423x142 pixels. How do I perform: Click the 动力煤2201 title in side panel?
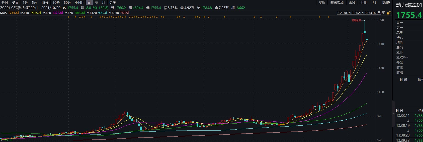[409, 5]
